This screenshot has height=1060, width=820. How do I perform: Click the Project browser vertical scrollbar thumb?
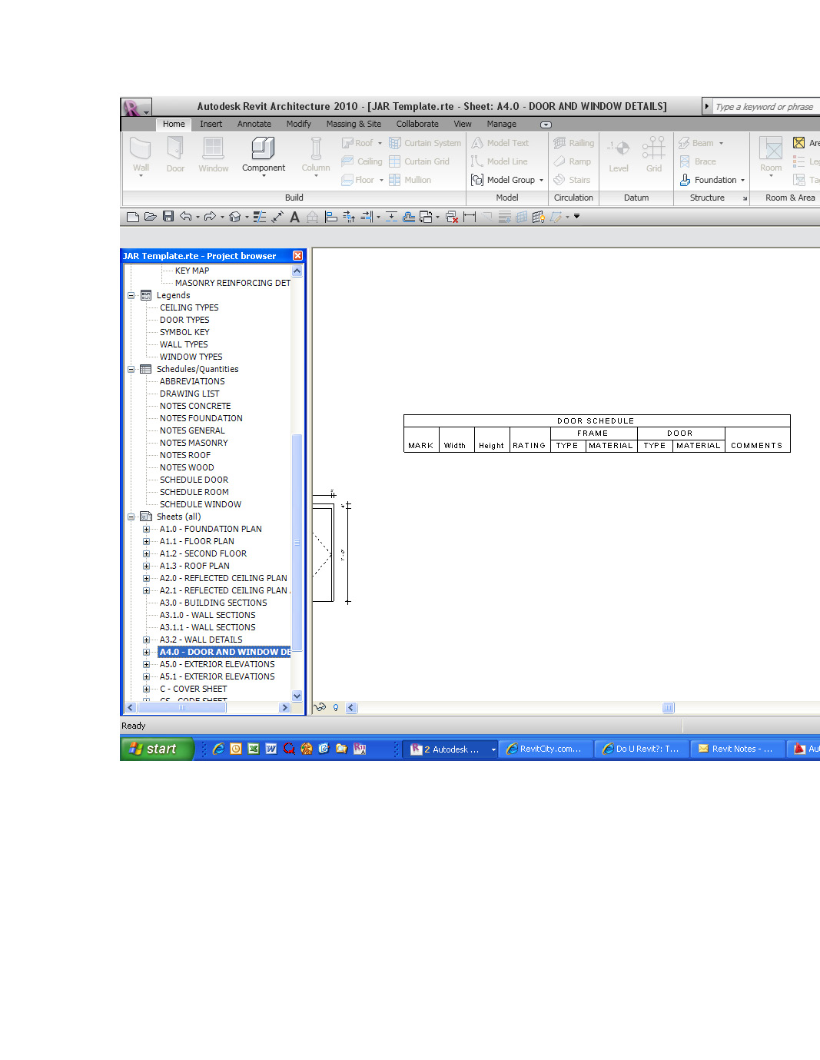click(x=297, y=543)
